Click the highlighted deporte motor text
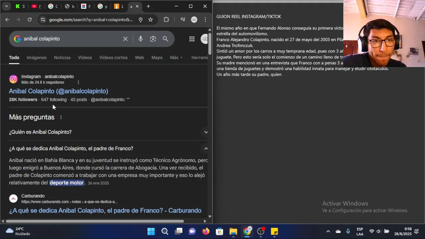Image resolution: width=425 pixels, height=239 pixels. point(67,183)
